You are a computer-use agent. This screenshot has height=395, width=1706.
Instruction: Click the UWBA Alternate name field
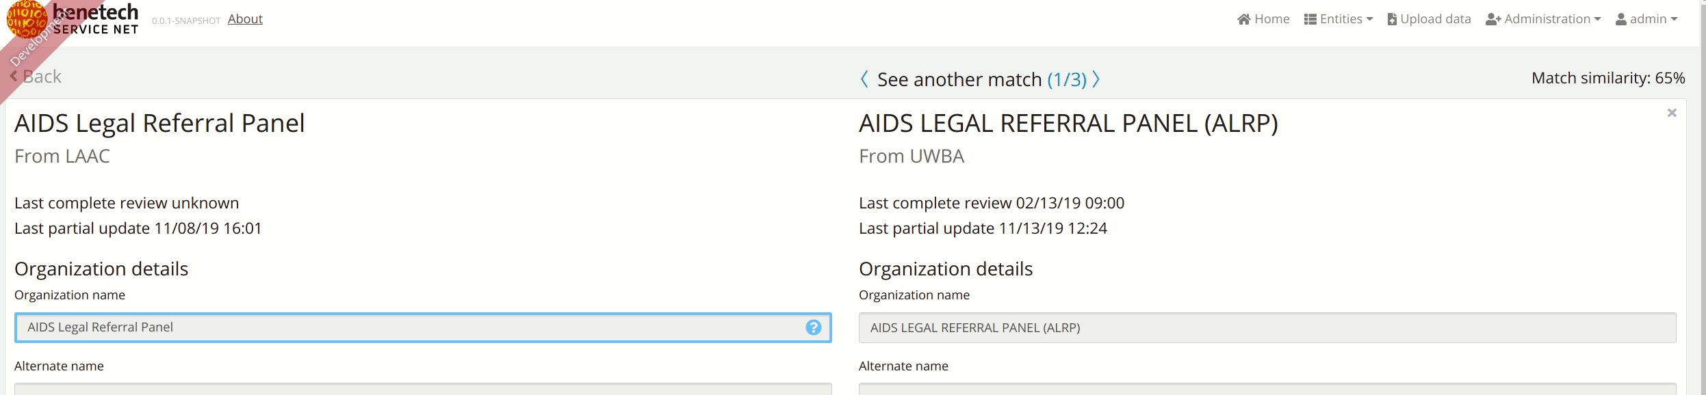[x=1267, y=389]
